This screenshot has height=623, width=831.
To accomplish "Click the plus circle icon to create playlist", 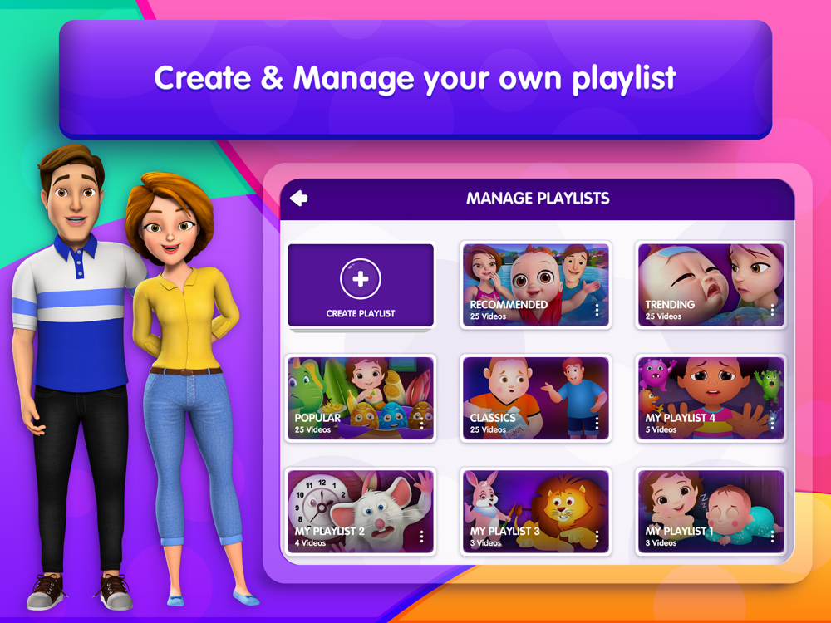I will 361,278.
